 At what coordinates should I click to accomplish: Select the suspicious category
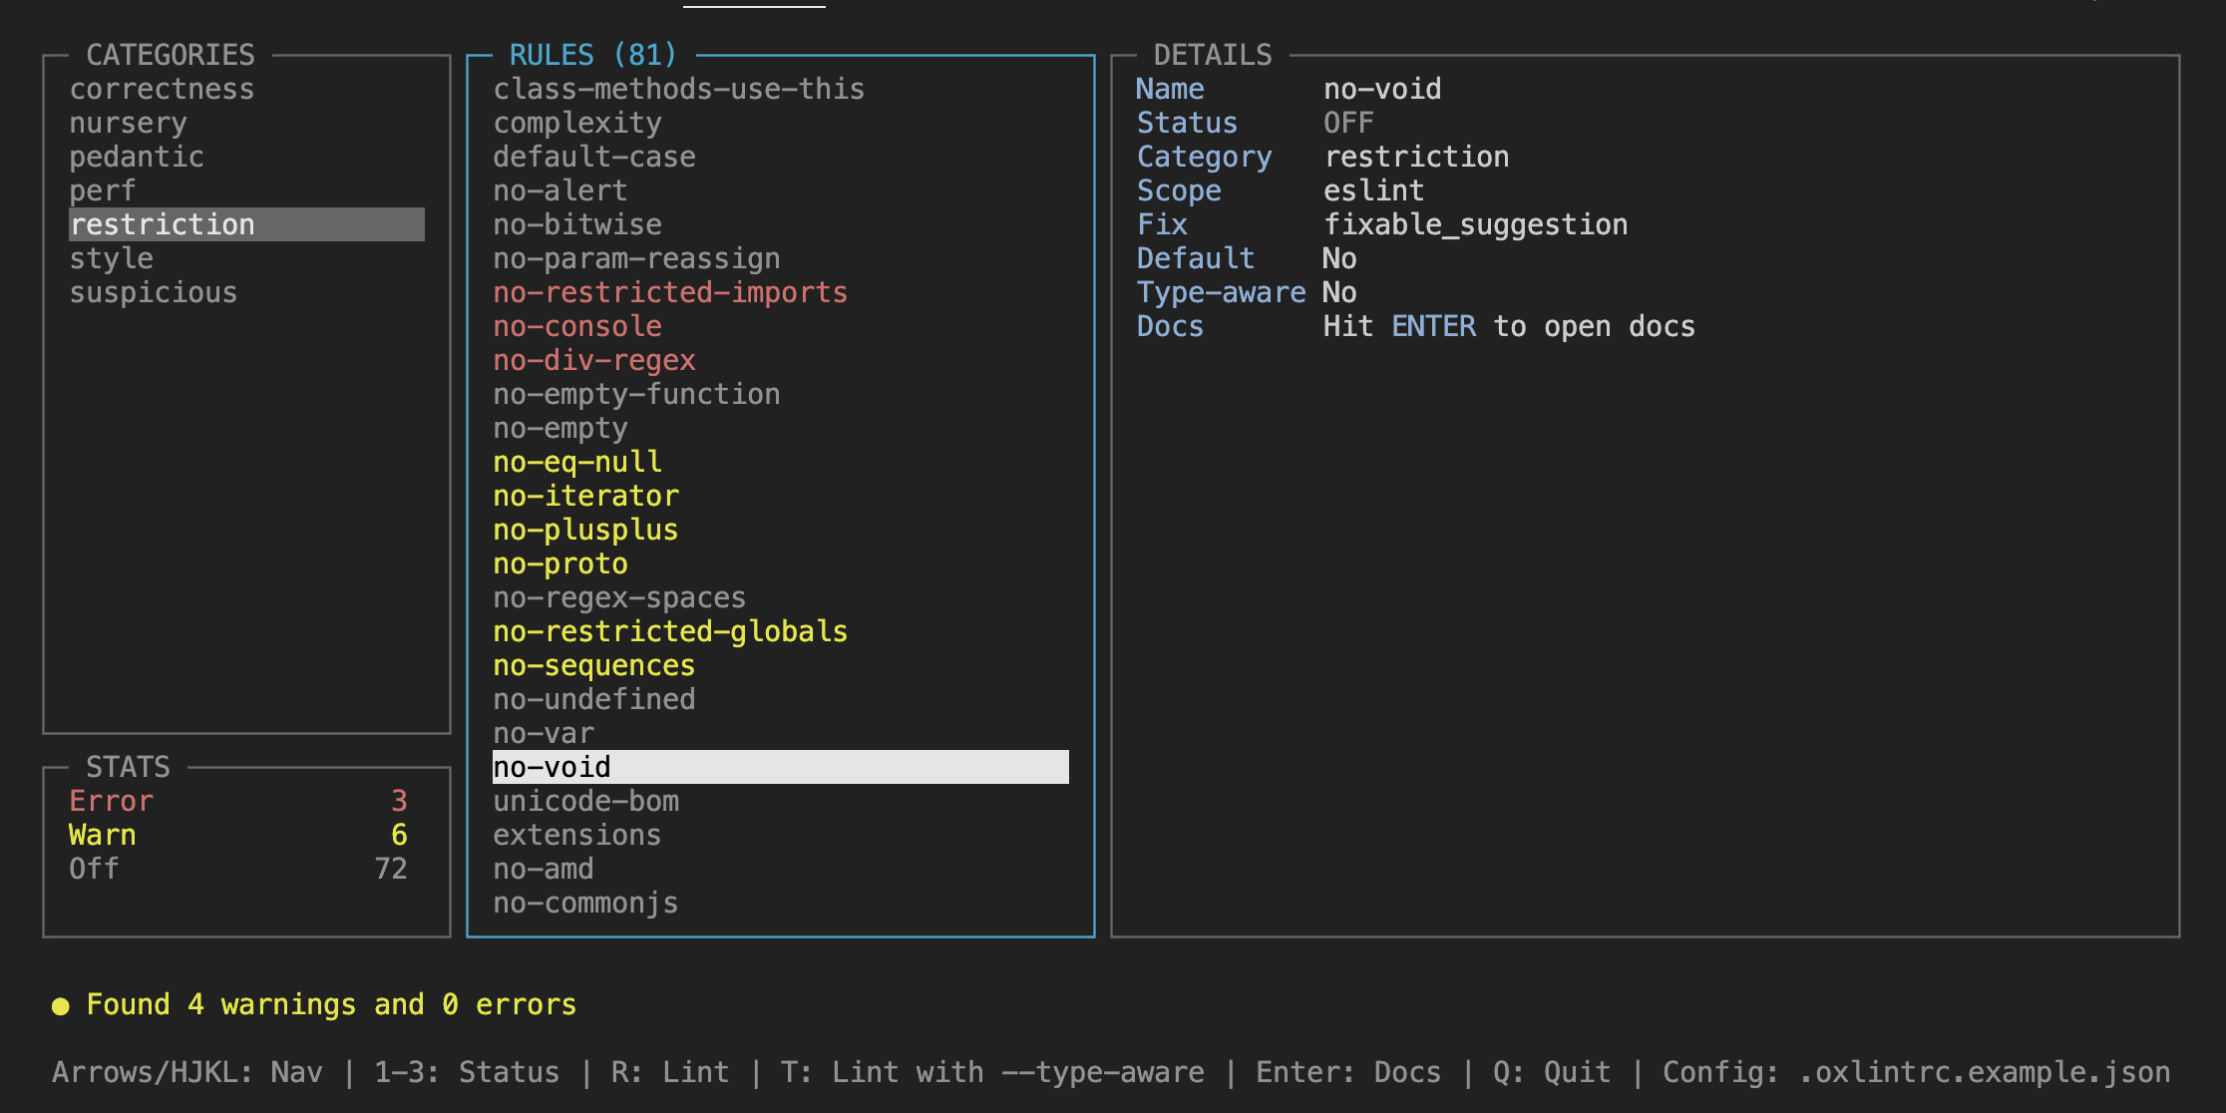[x=153, y=292]
